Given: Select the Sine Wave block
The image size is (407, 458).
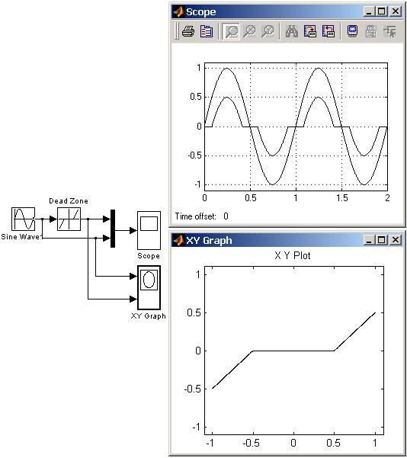Looking at the screenshot, I should [24, 219].
